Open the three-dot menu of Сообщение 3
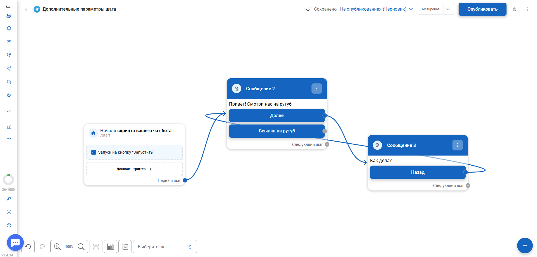 click(x=458, y=145)
